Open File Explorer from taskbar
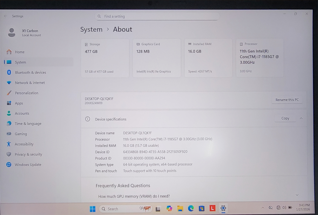The height and width of the screenshot is (215, 318). coord(180,209)
